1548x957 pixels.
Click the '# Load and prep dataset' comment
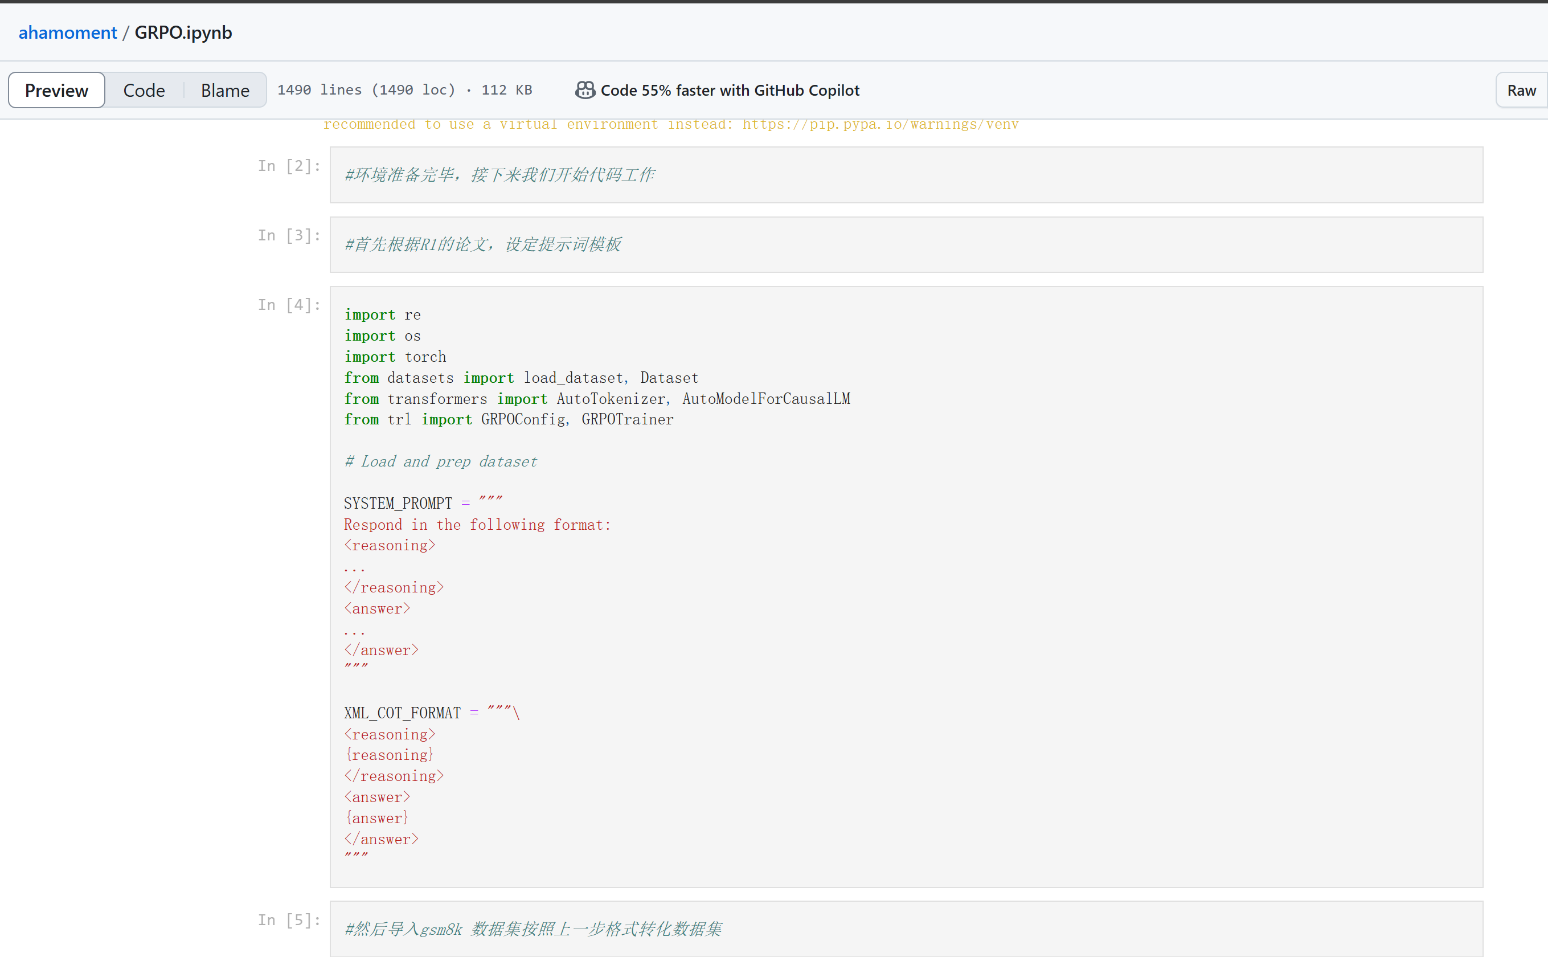pos(440,461)
